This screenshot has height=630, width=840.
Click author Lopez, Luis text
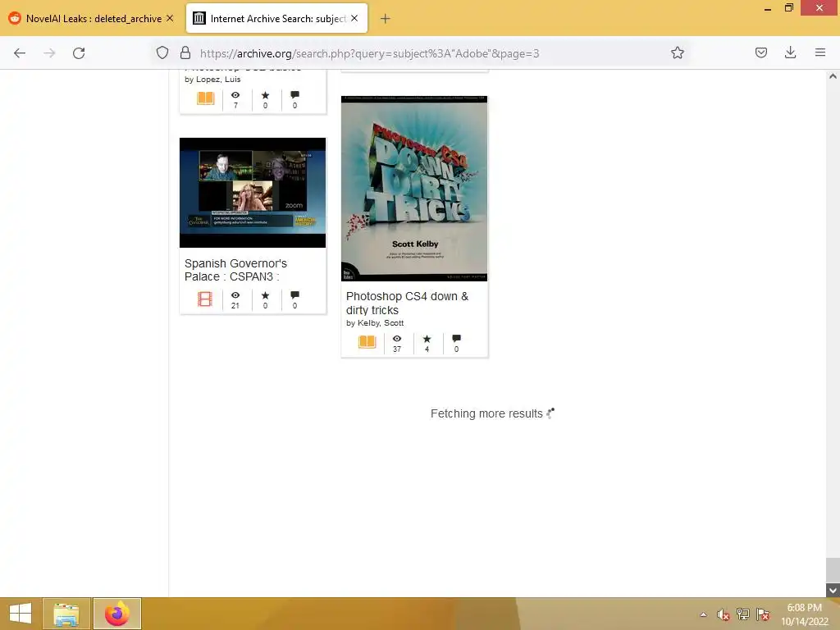pos(218,80)
